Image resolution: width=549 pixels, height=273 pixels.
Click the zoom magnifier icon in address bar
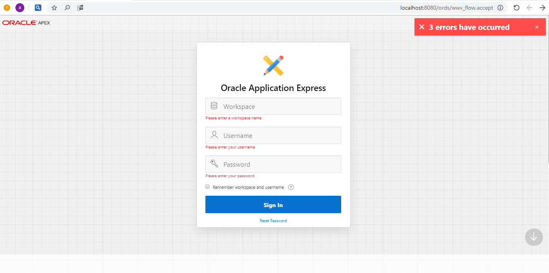coord(68,8)
